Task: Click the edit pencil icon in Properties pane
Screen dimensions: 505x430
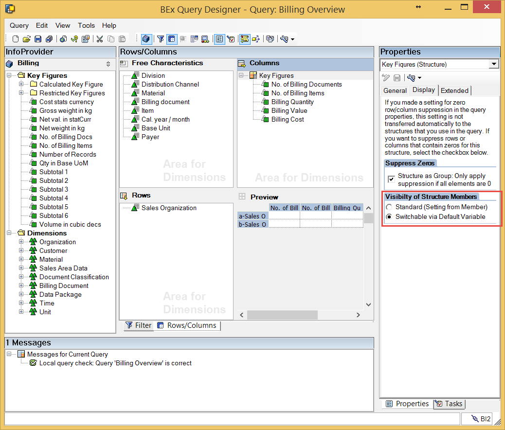Action: [x=386, y=78]
